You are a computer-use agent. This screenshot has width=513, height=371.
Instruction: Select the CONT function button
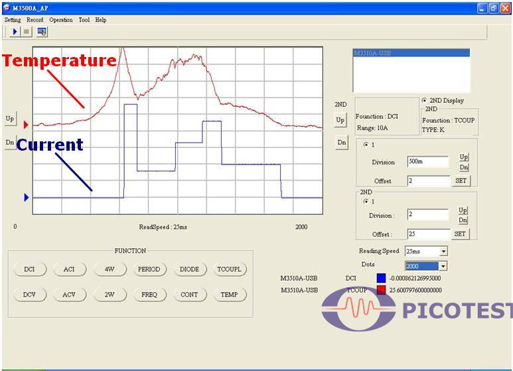(189, 295)
